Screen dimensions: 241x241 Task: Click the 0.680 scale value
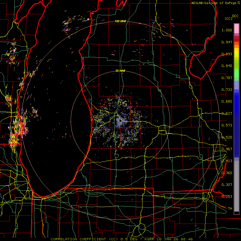[x=227, y=101]
